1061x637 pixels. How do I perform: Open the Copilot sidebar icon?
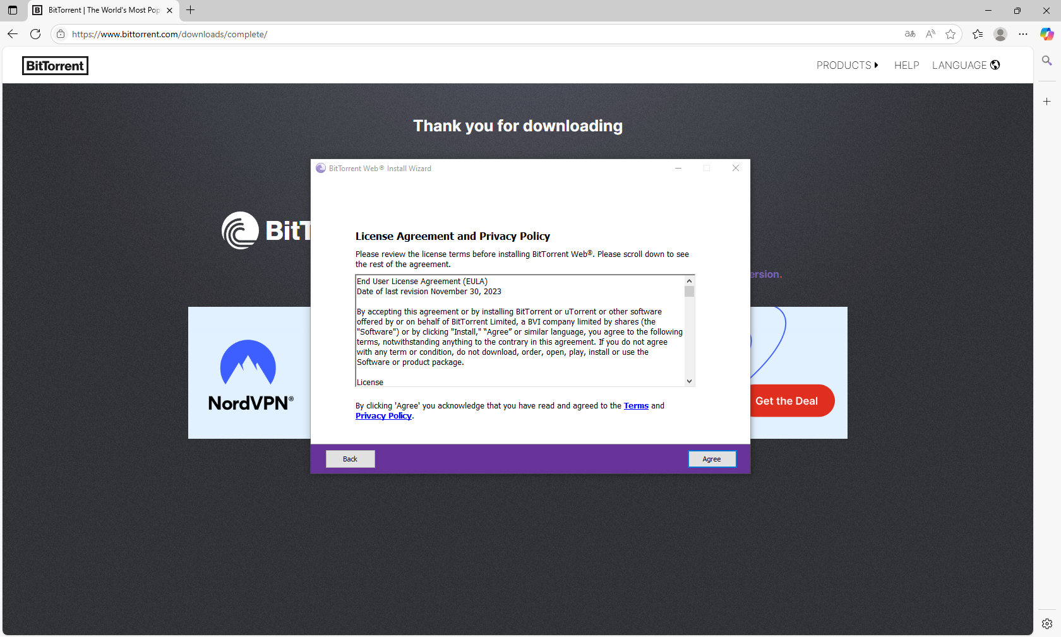coord(1046,34)
